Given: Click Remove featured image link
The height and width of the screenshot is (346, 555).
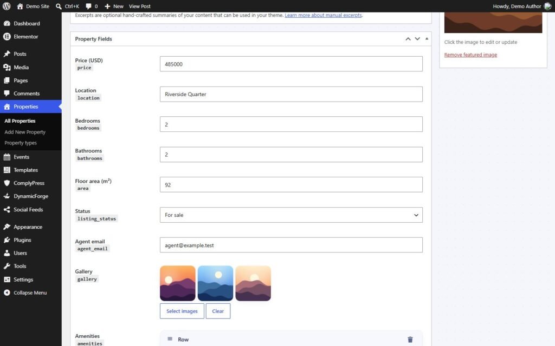Looking at the screenshot, I should click(470, 55).
